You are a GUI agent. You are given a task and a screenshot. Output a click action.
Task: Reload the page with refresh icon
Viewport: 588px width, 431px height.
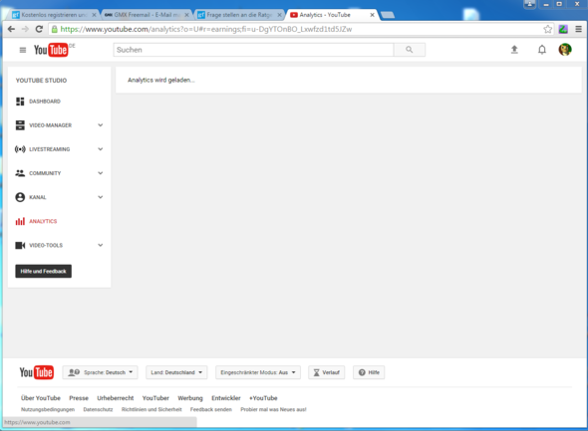(x=39, y=29)
